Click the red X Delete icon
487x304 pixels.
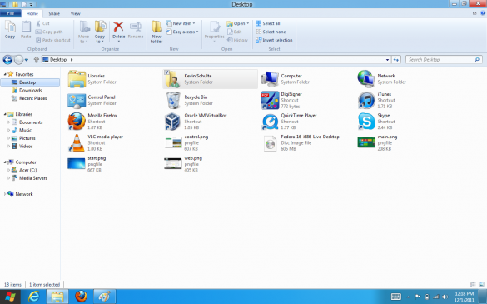119,27
